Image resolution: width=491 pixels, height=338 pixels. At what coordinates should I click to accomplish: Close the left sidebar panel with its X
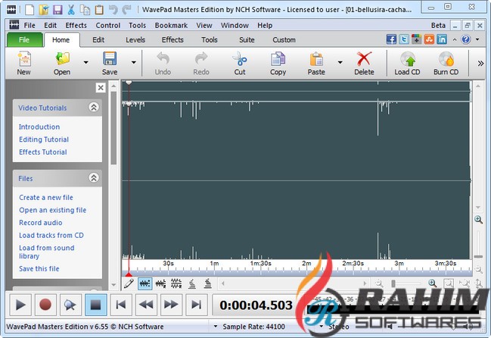101,87
